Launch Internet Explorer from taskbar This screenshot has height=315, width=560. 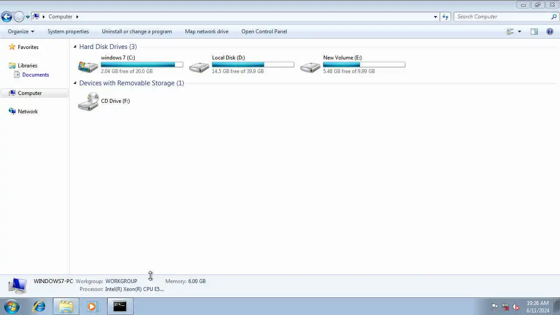pos(39,307)
